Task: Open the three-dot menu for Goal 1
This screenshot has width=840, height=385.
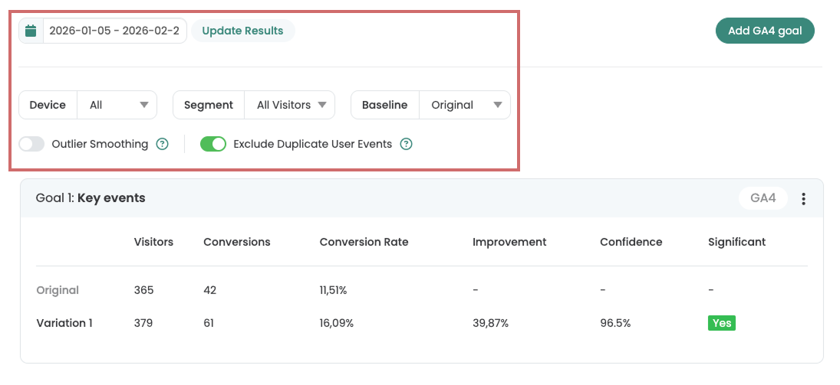Action: click(804, 199)
